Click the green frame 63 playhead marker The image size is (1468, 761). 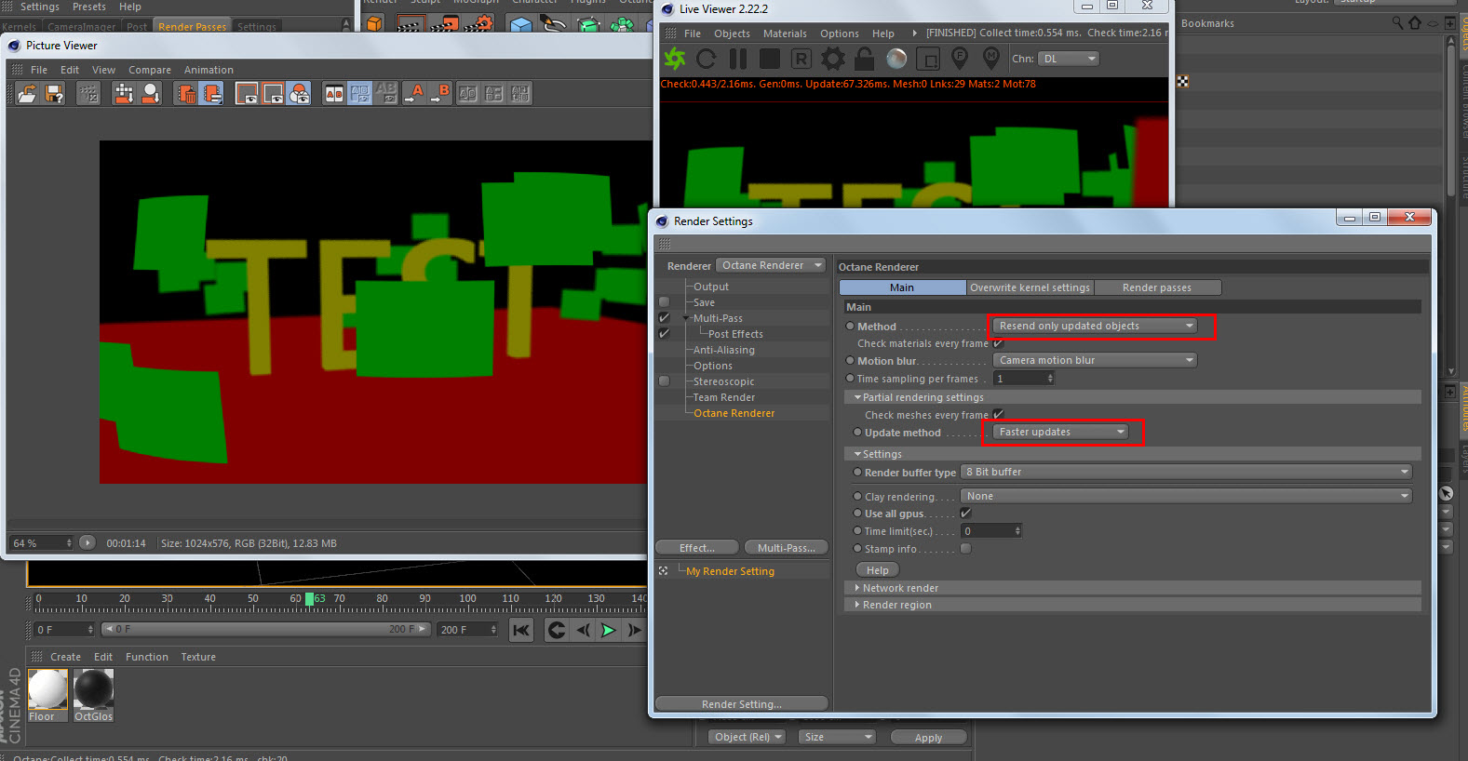coord(310,599)
